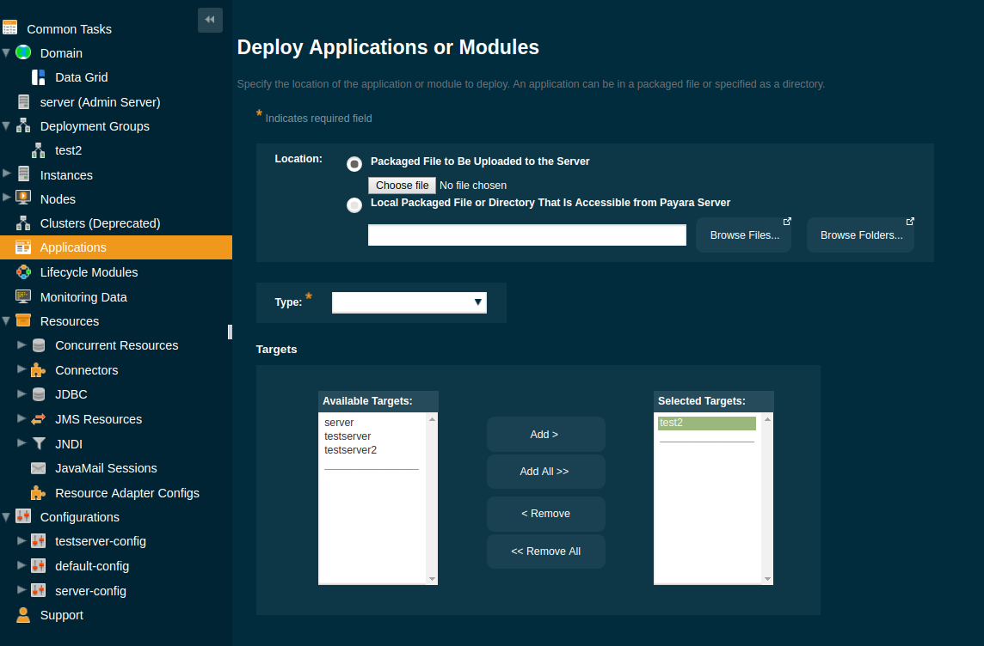Click the Add All button

pyautogui.click(x=545, y=471)
